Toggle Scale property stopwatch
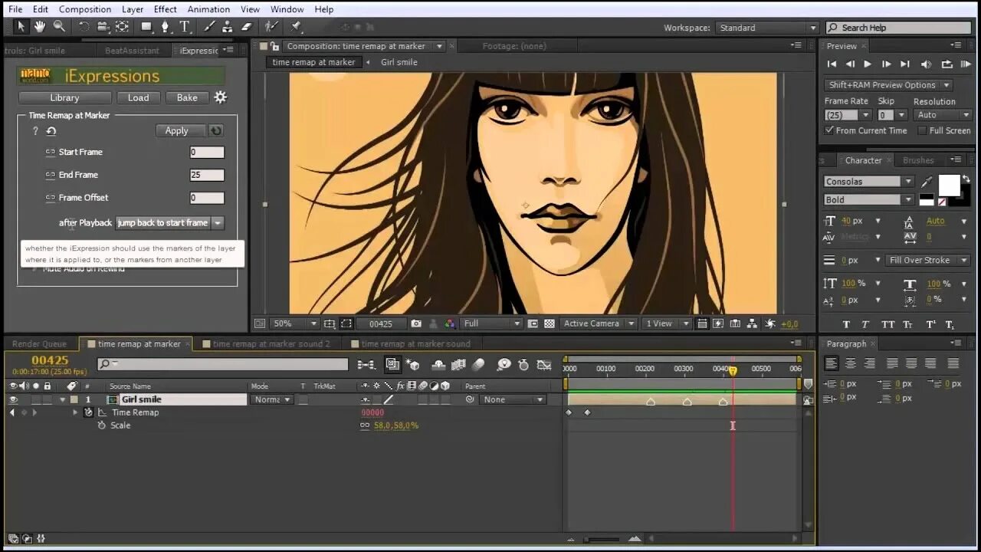Image resolution: width=981 pixels, height=552 pixels. pyautogui.click(x=101, y=426)
